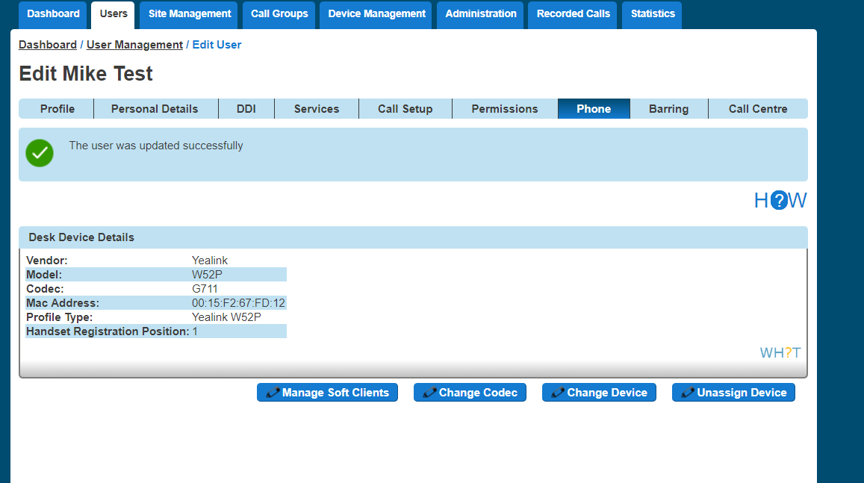Click the WH?T help icon

780,353
